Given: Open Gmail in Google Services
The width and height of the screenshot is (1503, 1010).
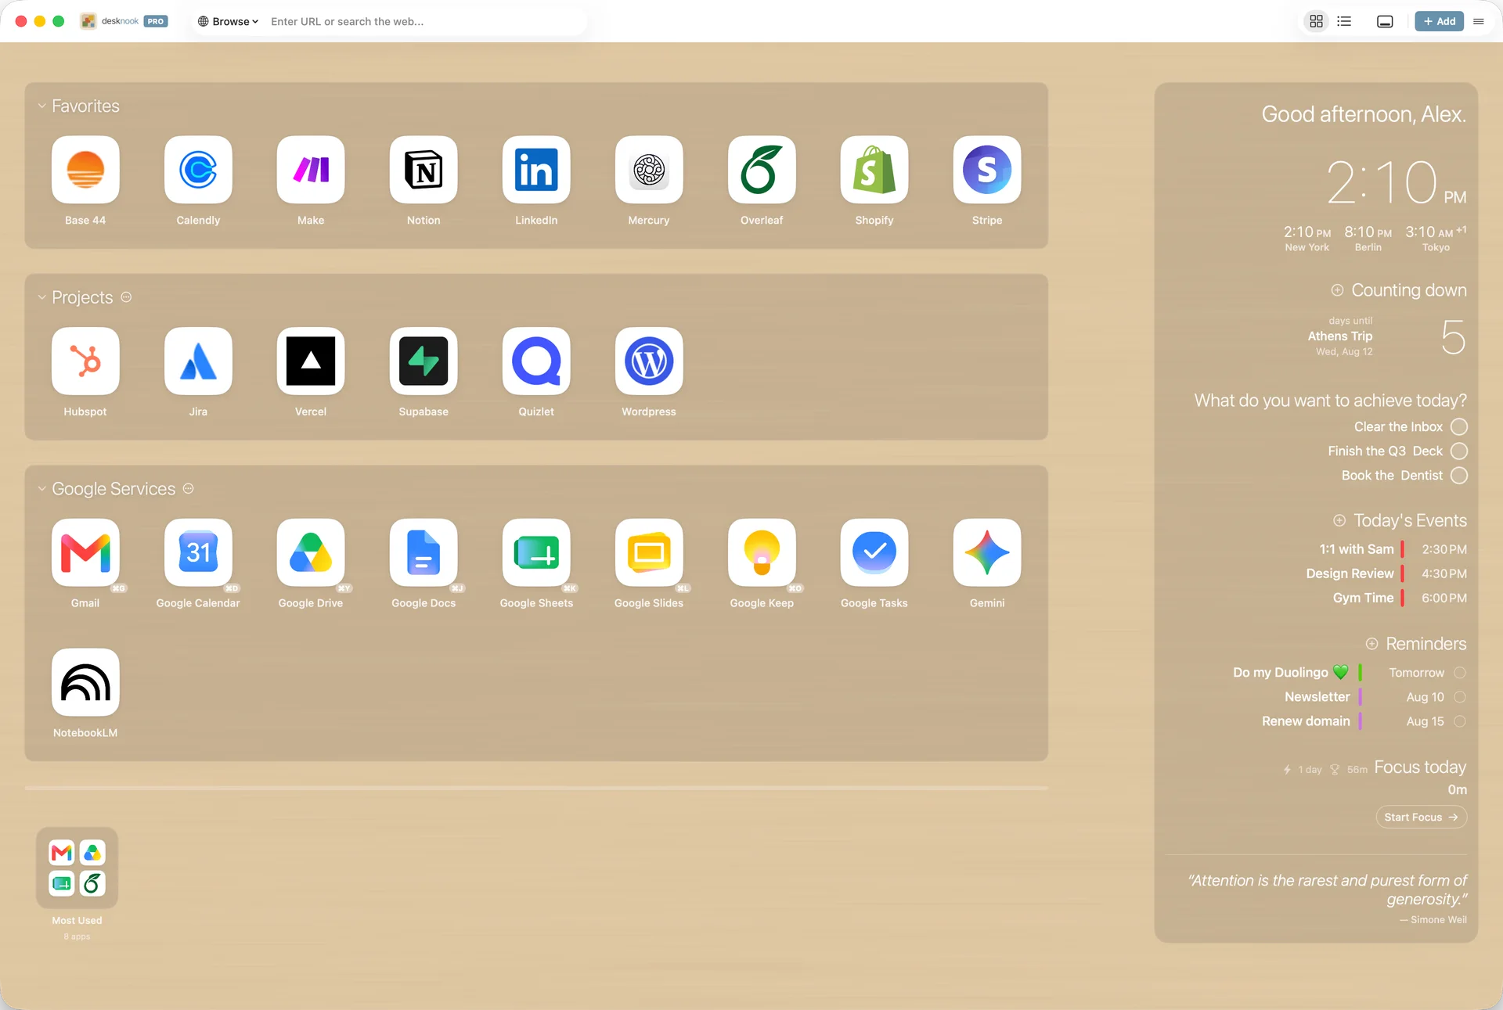Looking at the screenshot, I should [x=85, y=552].
